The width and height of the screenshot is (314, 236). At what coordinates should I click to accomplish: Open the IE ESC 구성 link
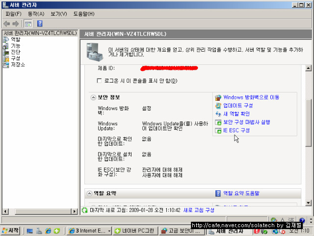click(236, 130)
